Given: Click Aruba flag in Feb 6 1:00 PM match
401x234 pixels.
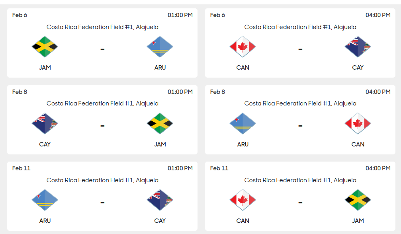Looking at the screenshot, I should pyautogui.click(x=160, y=47).
